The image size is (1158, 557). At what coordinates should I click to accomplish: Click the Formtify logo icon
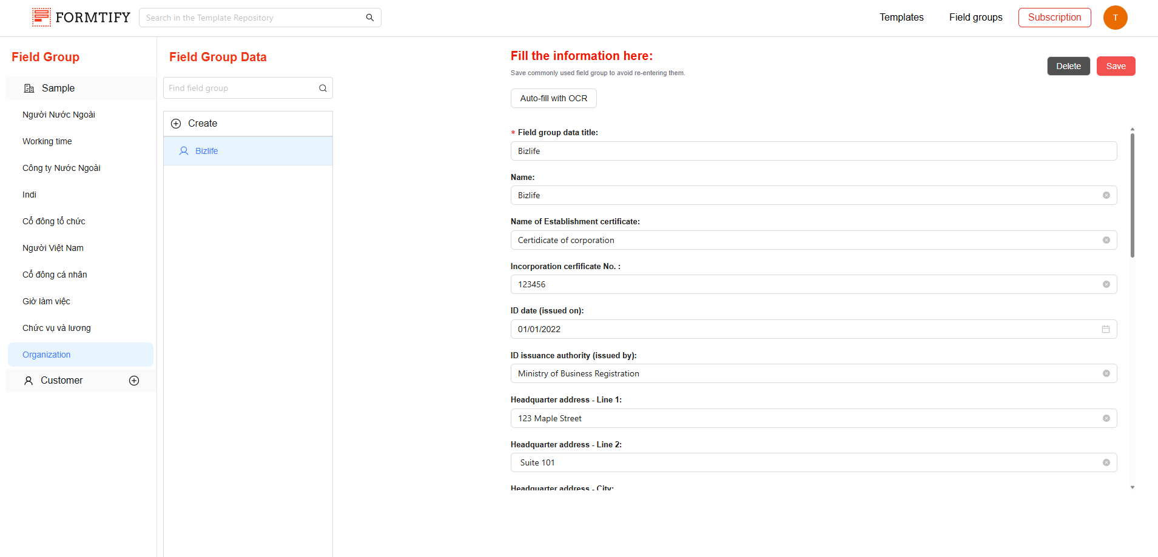tap(41, 18)
